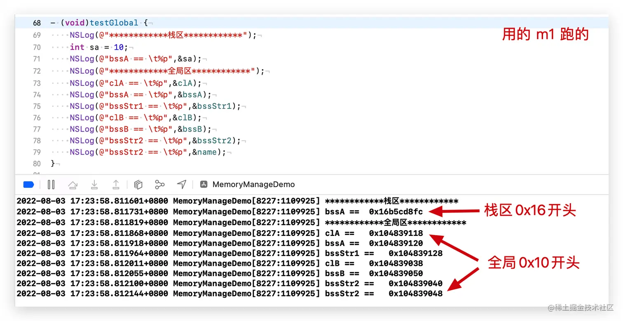Viewport: 623px width, 321px height.
Task: Open the Debug Memory Graph icon
Action: 160,185
